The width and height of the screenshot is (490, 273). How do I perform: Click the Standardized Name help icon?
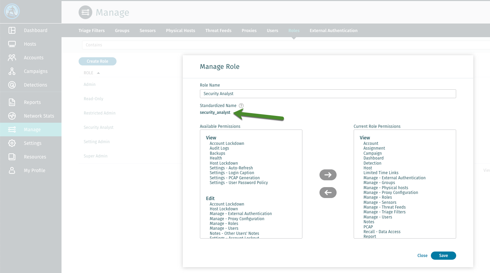pos(241,106)
